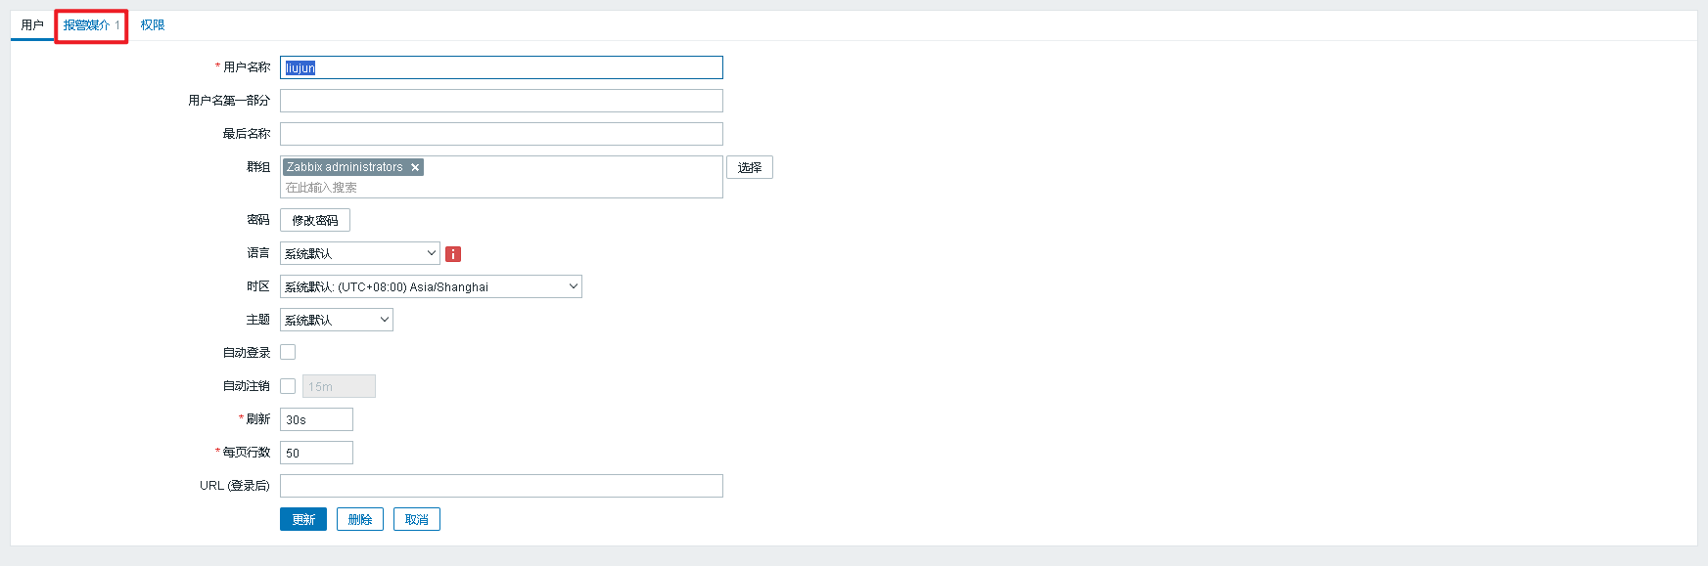This screenshot has width=1708, height=566.
Task: Click the 更新 button
Action: [303, 519]
